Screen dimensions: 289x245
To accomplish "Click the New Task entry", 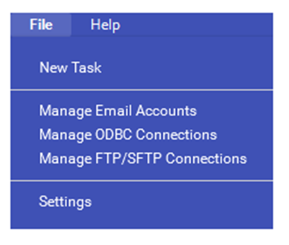I will [x=70, y=68].
